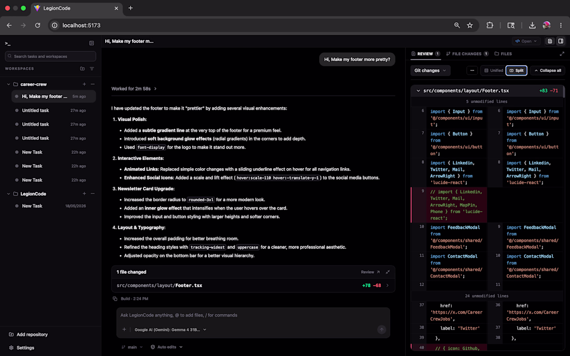Switch to the FILE CHANGES tab
Viewport: 570px width, 356px height.
coord(467,54)
